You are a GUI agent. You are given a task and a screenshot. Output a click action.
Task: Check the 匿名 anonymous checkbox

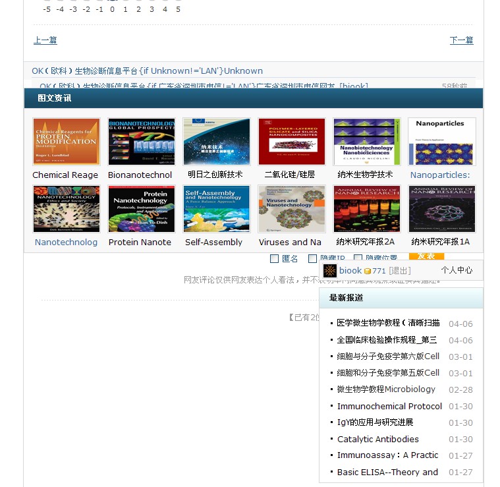click(x=274, y=258)
